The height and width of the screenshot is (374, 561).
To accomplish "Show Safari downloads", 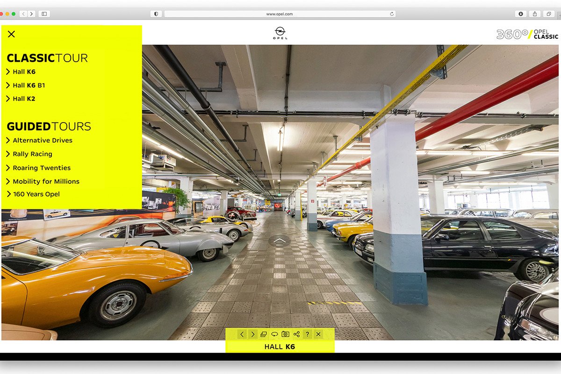I will coord(521,14).
